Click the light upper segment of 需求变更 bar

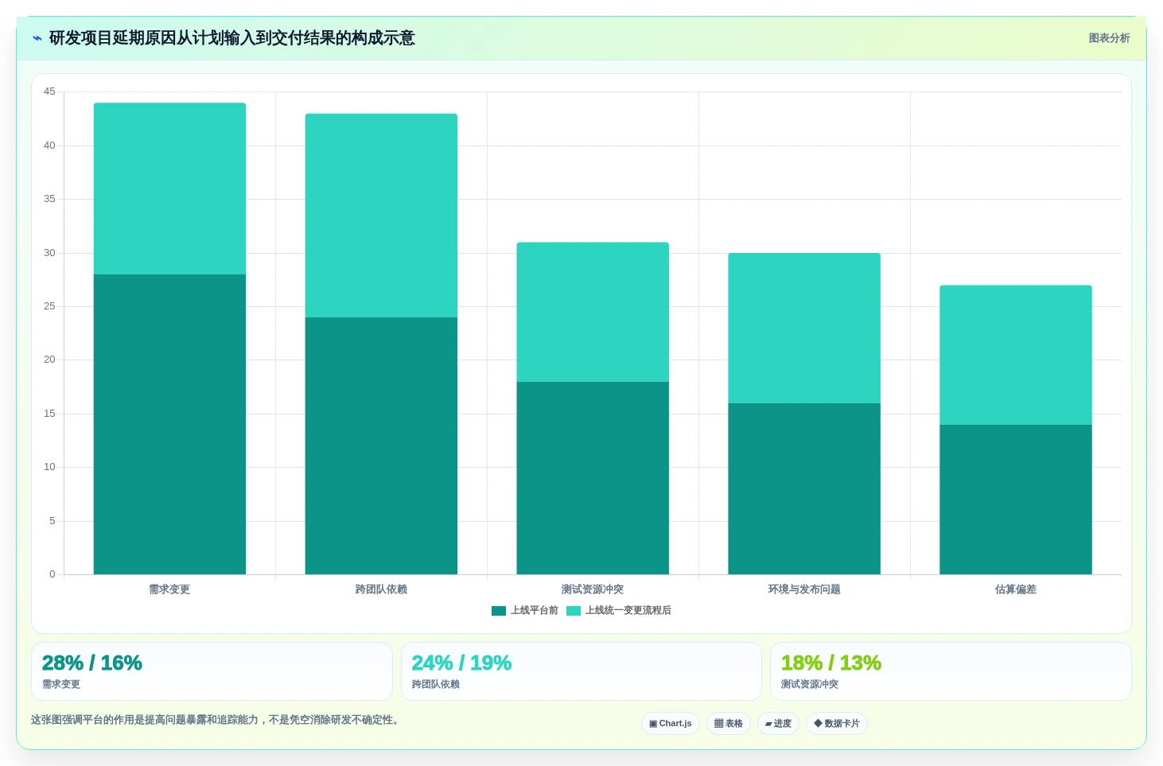(169, 189)
